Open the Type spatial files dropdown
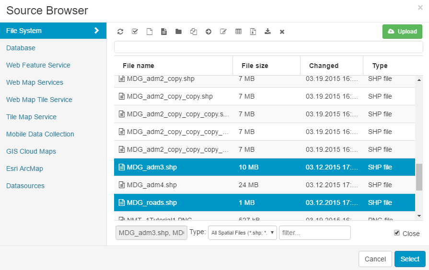429x270 pixels. tap(243, 233)
